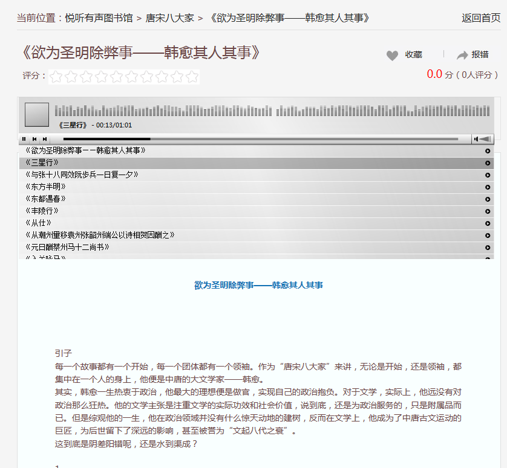This screenshot has height=468, width=507.
Task: Select 《与张十八同效阮步兵一日复一夕》 in the playlist
Action: coord(82,175)
